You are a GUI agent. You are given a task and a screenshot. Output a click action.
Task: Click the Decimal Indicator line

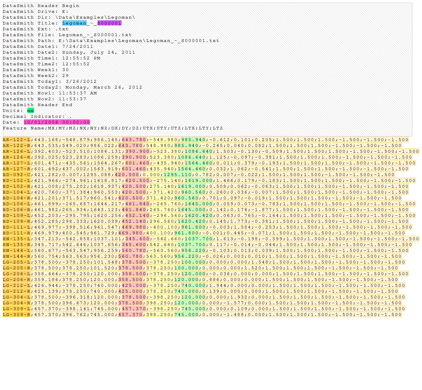pos(37,116)
